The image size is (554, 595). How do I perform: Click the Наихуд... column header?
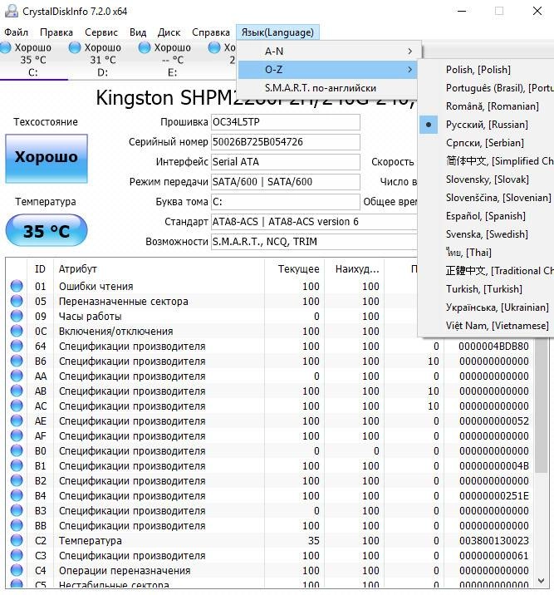click(x=355, y=269)
